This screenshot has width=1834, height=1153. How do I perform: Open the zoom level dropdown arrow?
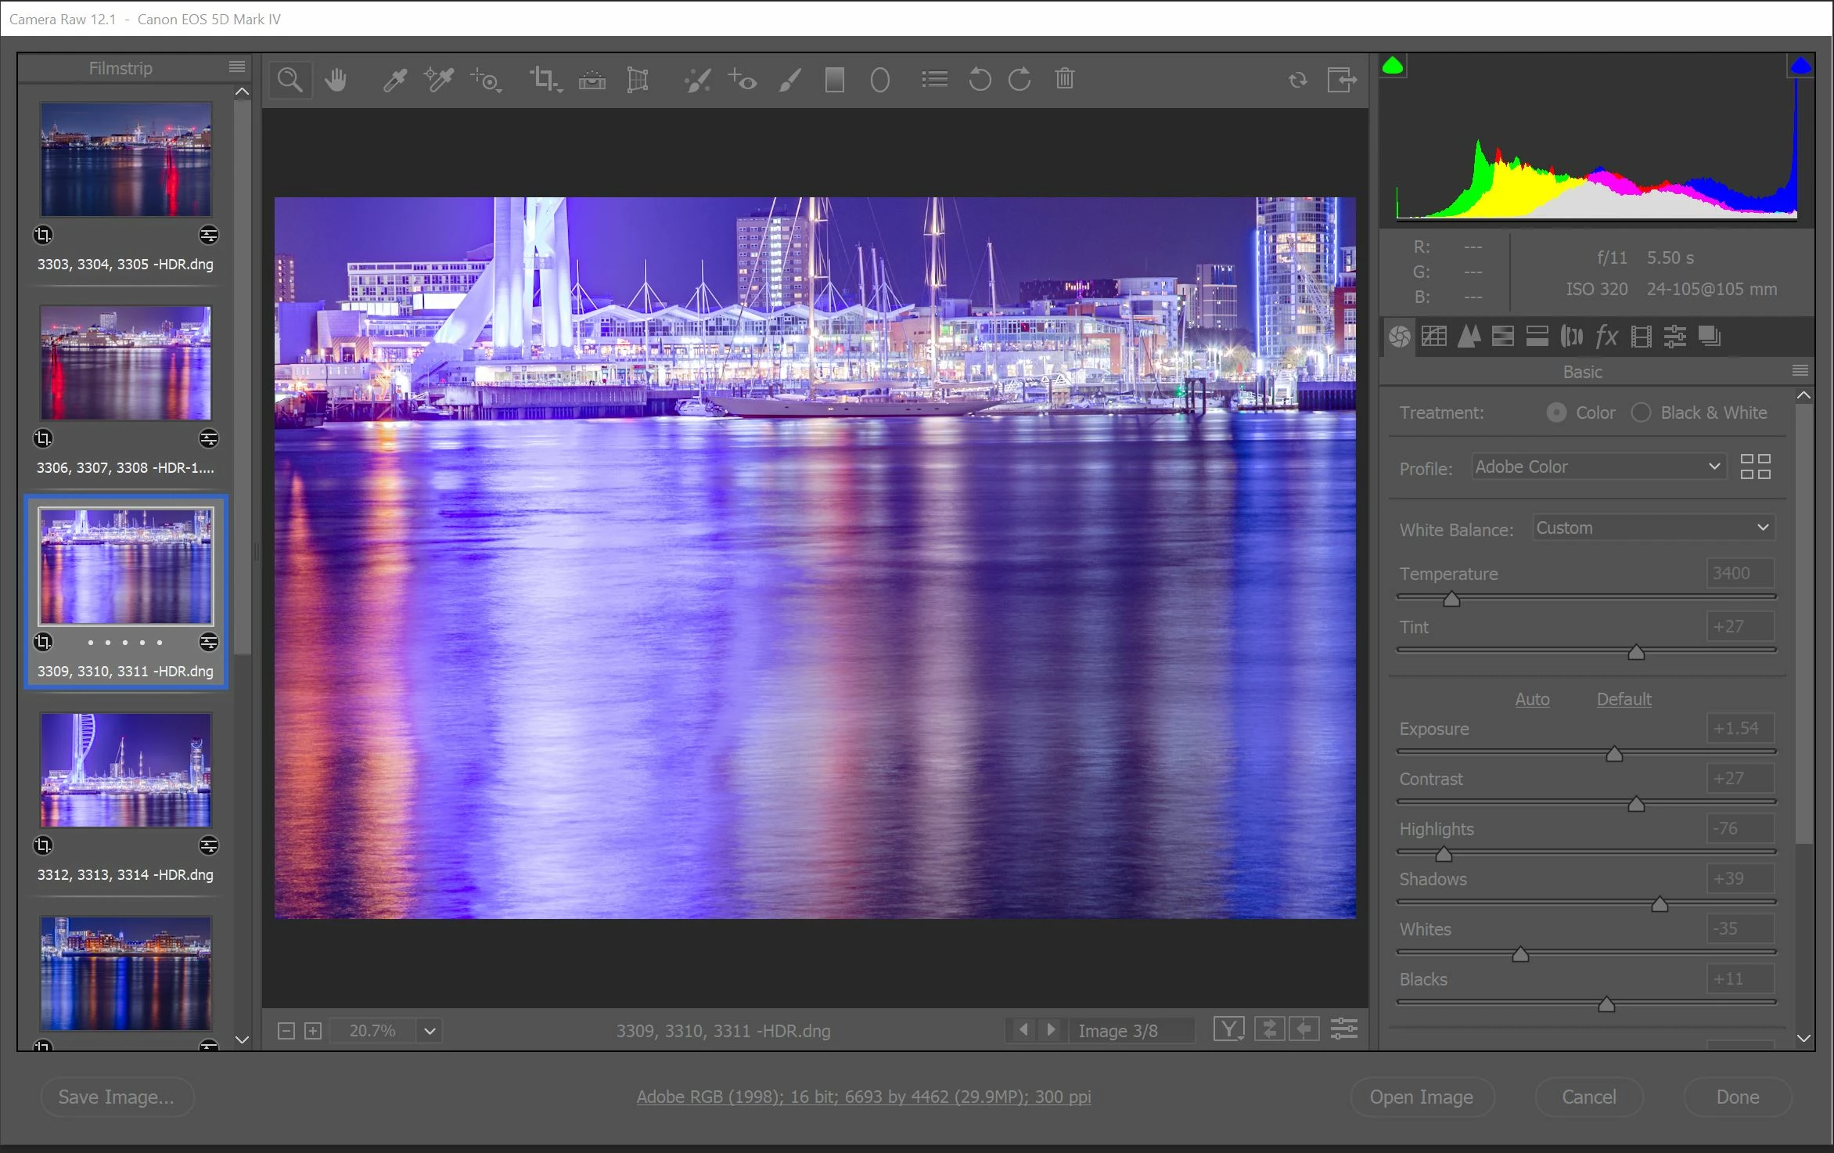point(430,1031)
